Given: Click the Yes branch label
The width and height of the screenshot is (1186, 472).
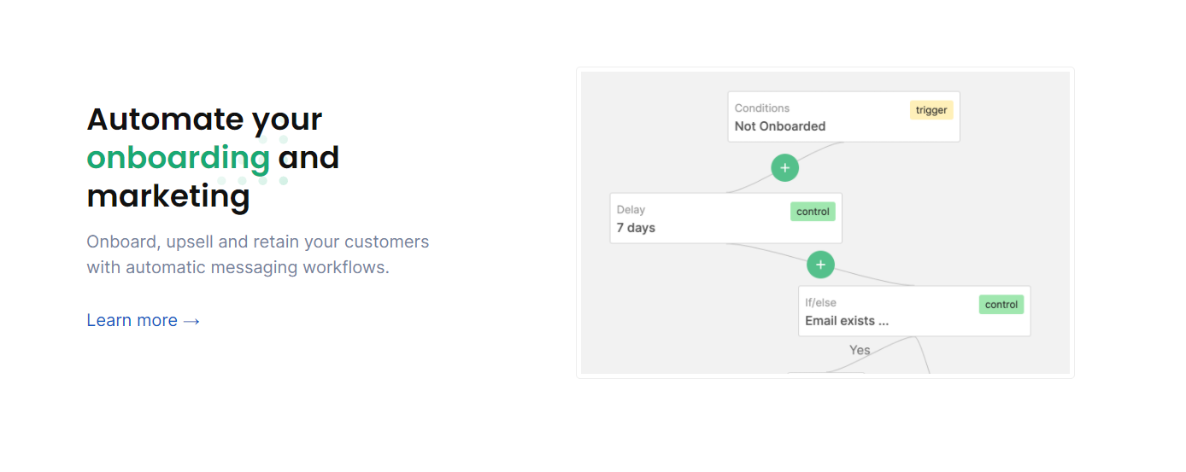Looking at the screenshot, I should coord(860,350).
